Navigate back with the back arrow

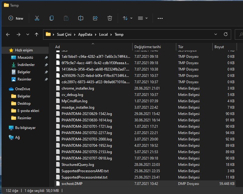[8, 35]
